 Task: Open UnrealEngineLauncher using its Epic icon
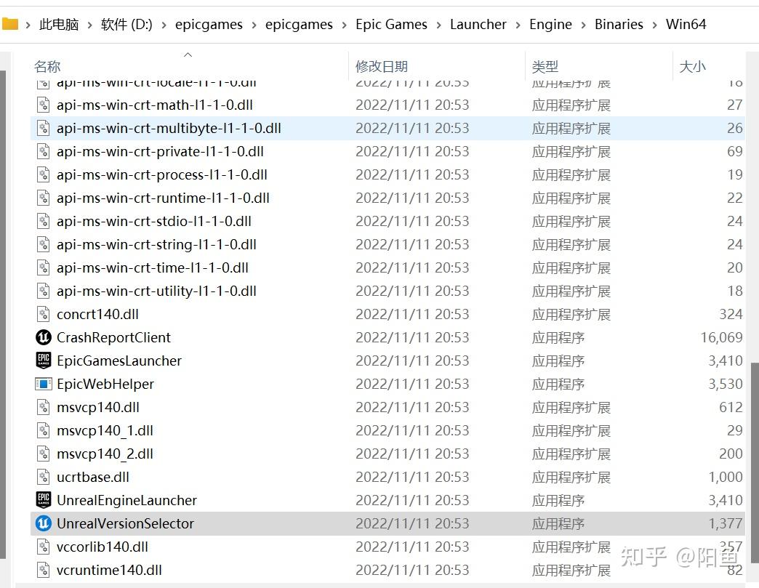tap(43, 500)
